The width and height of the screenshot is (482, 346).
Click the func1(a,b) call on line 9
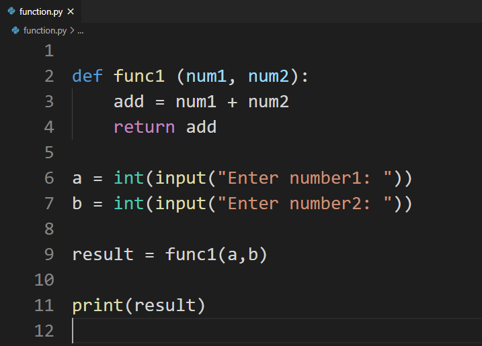(x=216, y=255)
